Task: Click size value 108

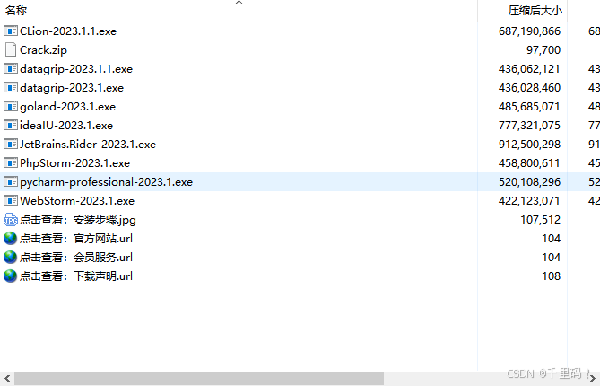Action: [x=551, y=276]
